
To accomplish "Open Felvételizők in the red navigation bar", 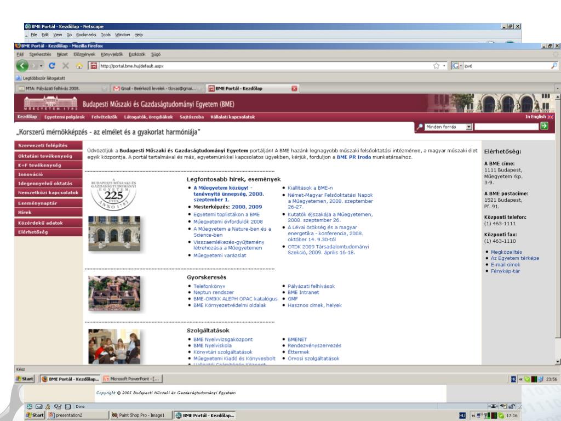I will pyautogui.click(x=104, y=117).
